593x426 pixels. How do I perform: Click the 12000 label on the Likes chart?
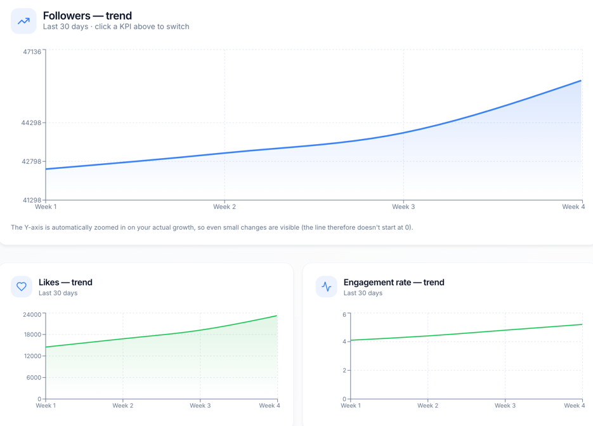32,356
